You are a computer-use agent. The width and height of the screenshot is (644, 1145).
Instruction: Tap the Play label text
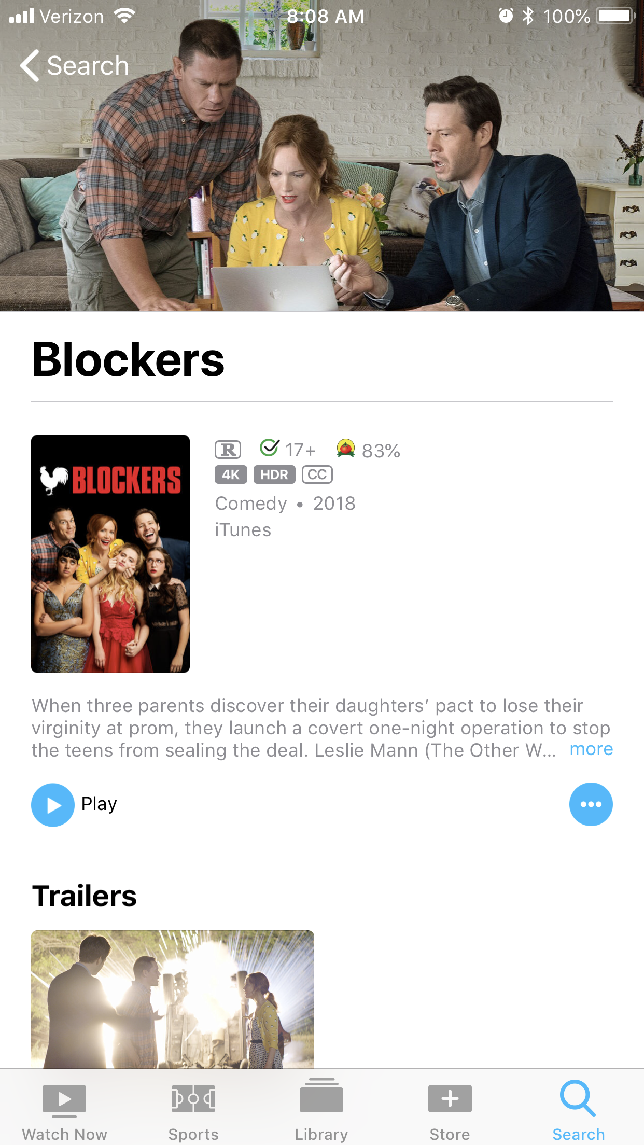click(99, 804)
